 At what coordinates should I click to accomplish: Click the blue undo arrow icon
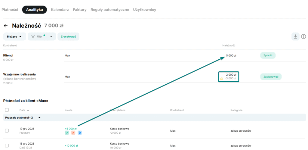(x=80, y=133)
